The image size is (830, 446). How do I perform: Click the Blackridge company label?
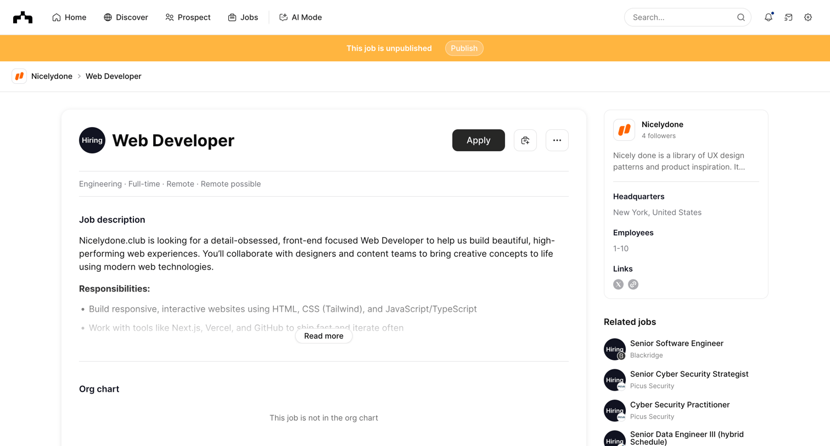pos(647,355)
